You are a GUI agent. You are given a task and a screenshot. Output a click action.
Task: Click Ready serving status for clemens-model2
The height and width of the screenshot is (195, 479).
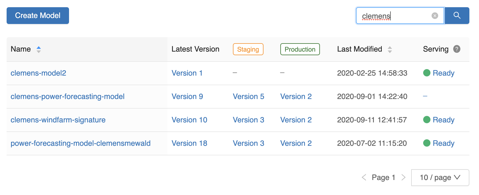point(443,73)
